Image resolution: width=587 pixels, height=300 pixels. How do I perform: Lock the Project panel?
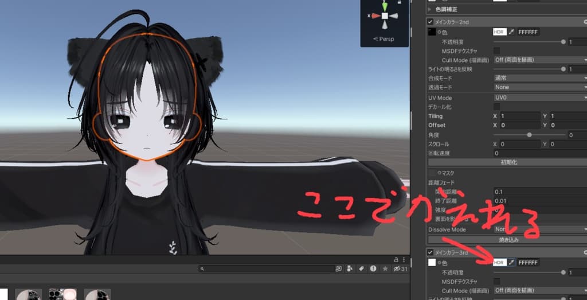click(x=396, y=259)
